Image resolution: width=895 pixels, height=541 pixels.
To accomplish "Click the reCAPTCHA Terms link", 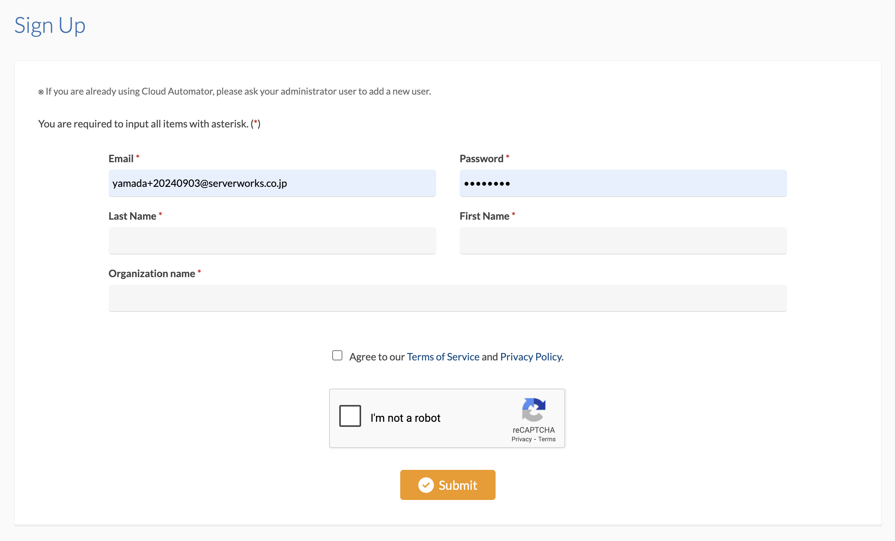I will [x=546, y=439].
